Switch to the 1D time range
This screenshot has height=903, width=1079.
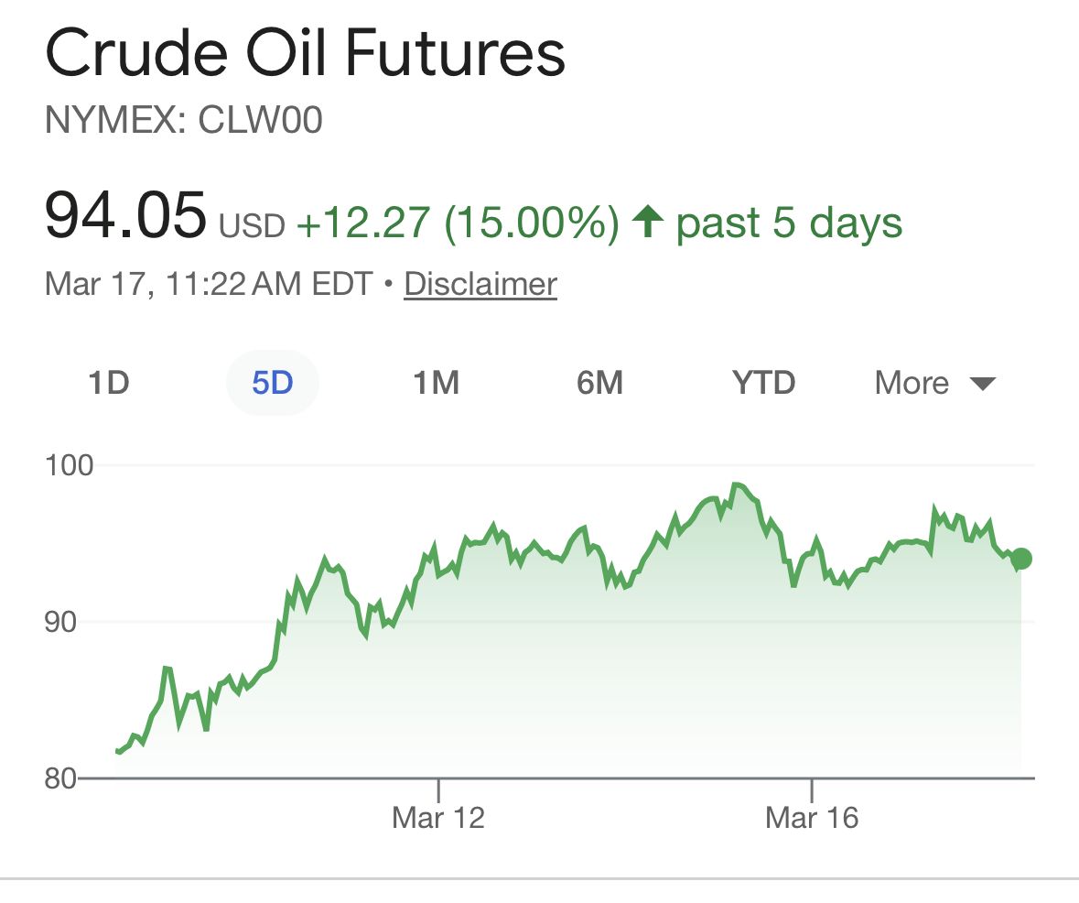108,382
